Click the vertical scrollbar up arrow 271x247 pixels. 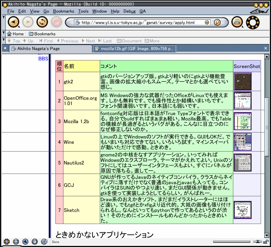(267, 56)
